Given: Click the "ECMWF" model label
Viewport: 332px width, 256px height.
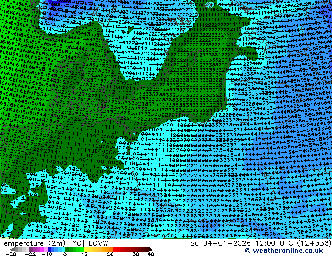Looking at the screenshot, I should tap(100, 243).
